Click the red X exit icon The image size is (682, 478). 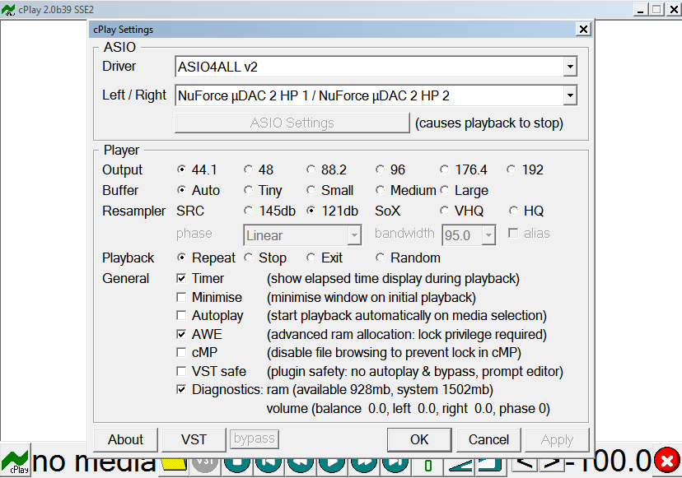pyautogui.click(x=667, y=461)
